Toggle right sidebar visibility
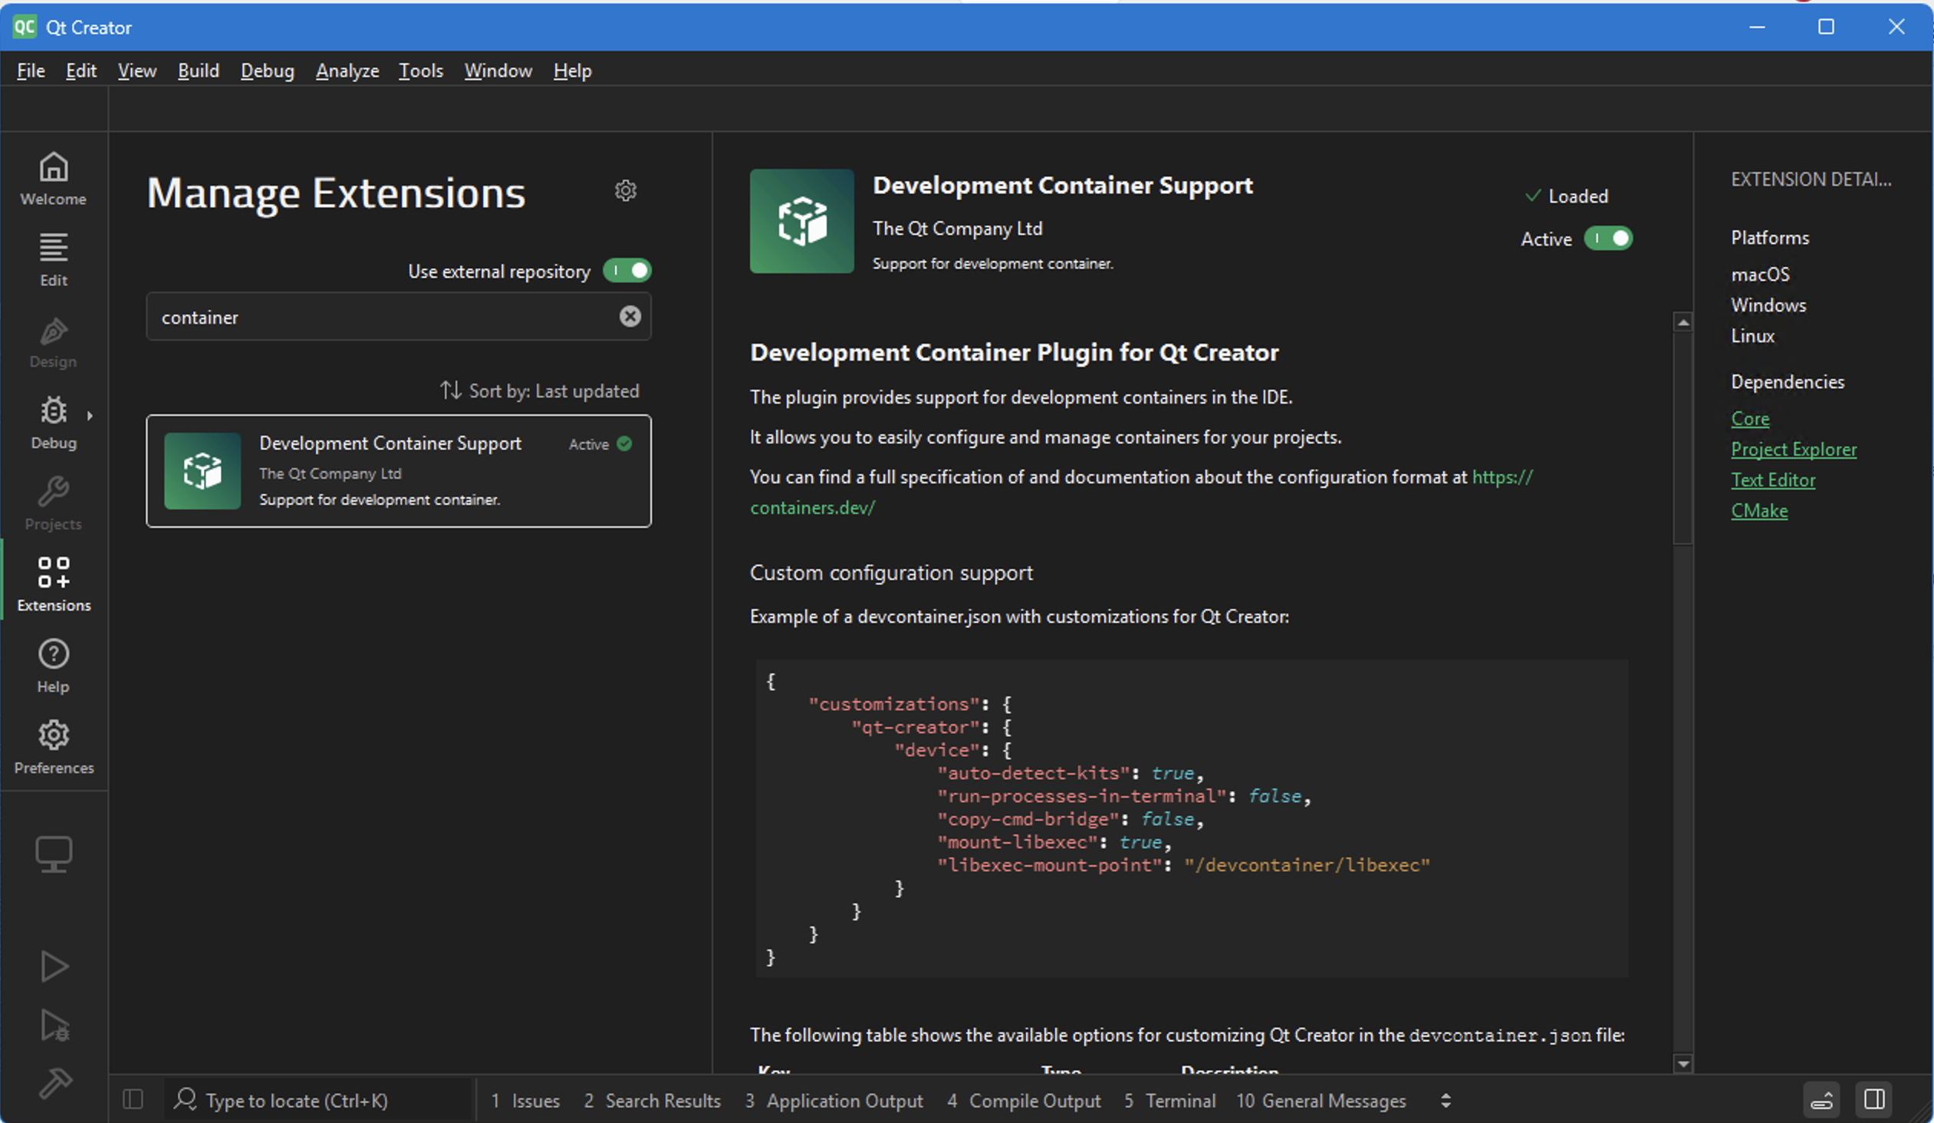The image size is (1934, 1123). pos(1874,1099)
